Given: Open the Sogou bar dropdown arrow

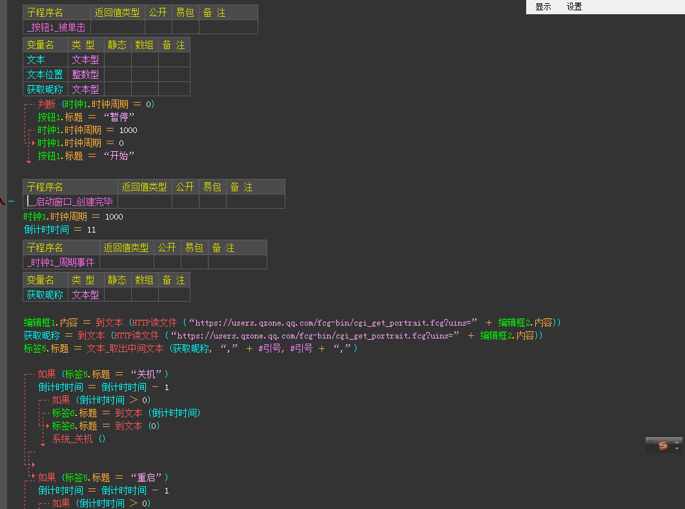Looking at the screenshot, I should click(x=677, y=448).
